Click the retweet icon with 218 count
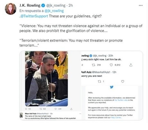 click(94, 65)
